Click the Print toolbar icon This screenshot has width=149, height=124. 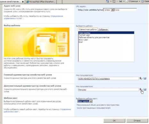tap(121, 1)
